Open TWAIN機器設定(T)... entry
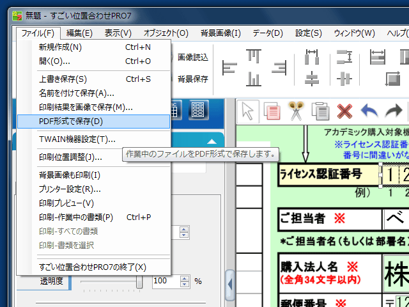 click(94, 139)
